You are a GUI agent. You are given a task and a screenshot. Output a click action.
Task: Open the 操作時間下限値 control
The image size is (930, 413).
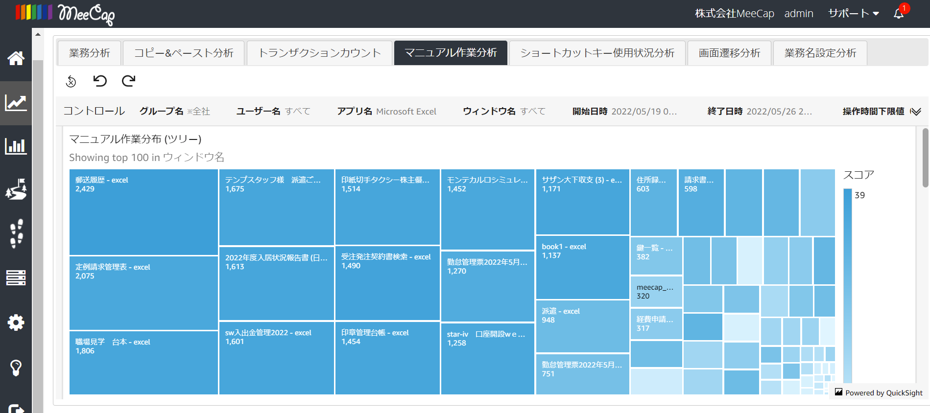[873, 112]
